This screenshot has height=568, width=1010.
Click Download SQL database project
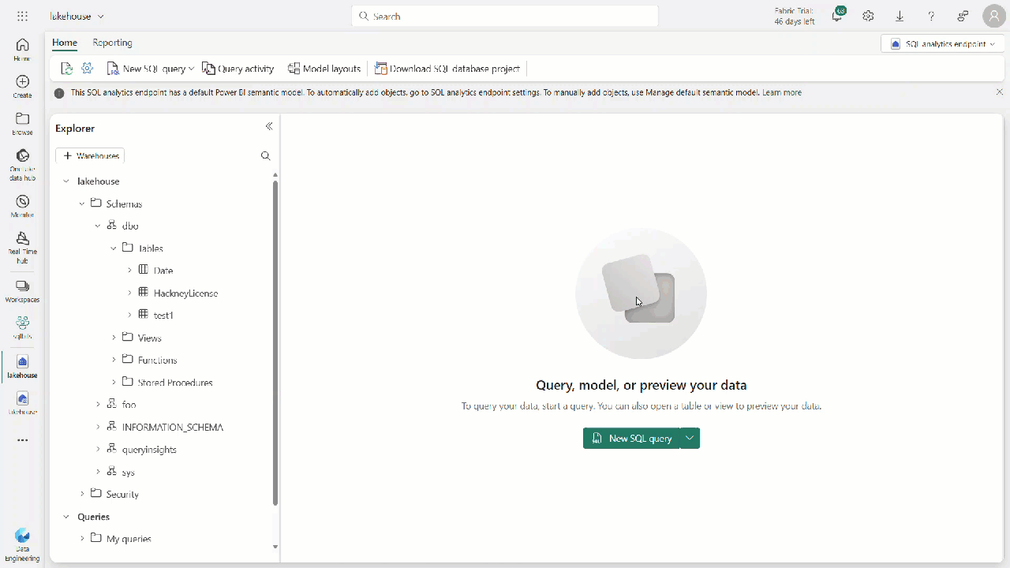(x=447, y=69)
